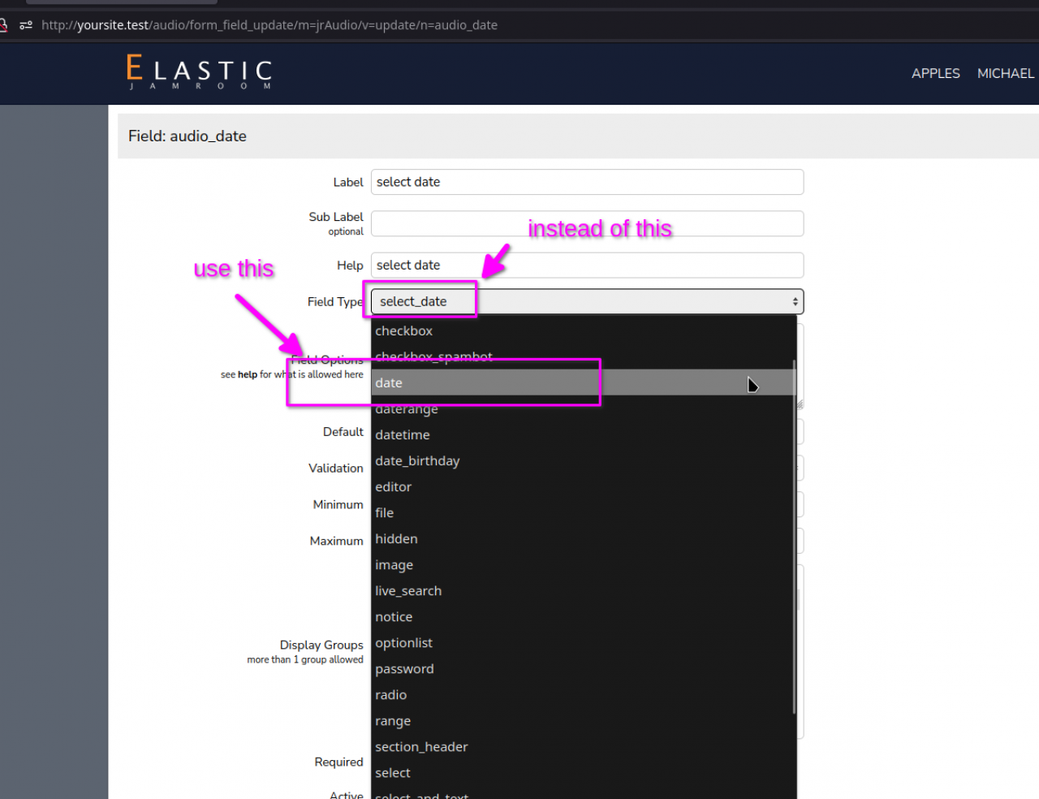The width and height of the screenshot is (1039, 799).
Task: Click into the Label text field
Action: pyautogui.click(x=587, y=182)
